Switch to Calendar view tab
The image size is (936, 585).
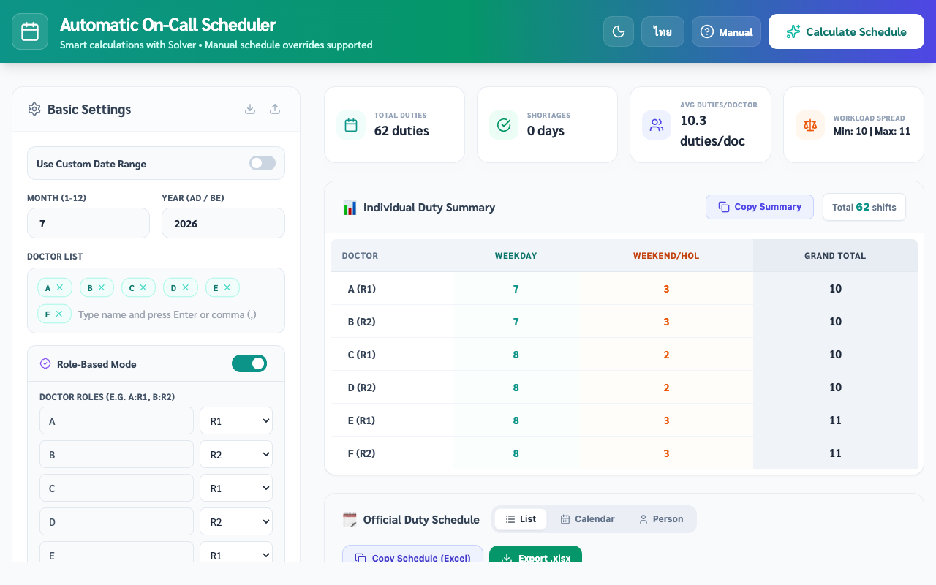[587, 519]
